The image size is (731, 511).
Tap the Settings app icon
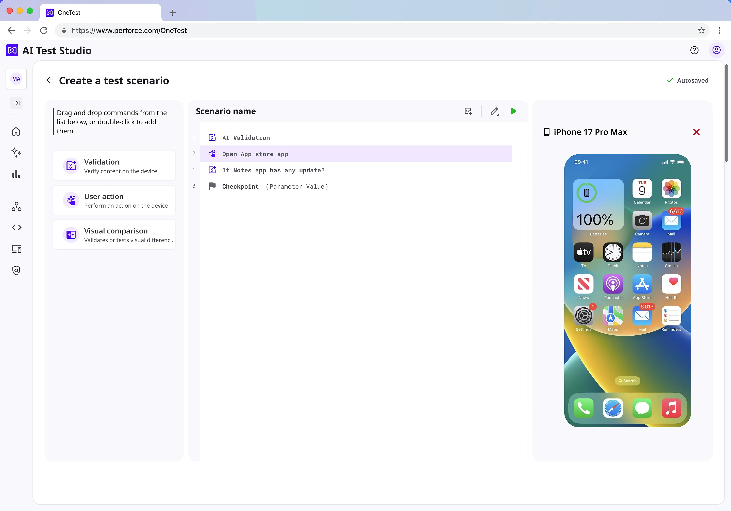tap(584, 316)
